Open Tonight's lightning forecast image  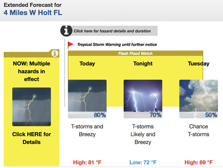(x=143, y=99)
